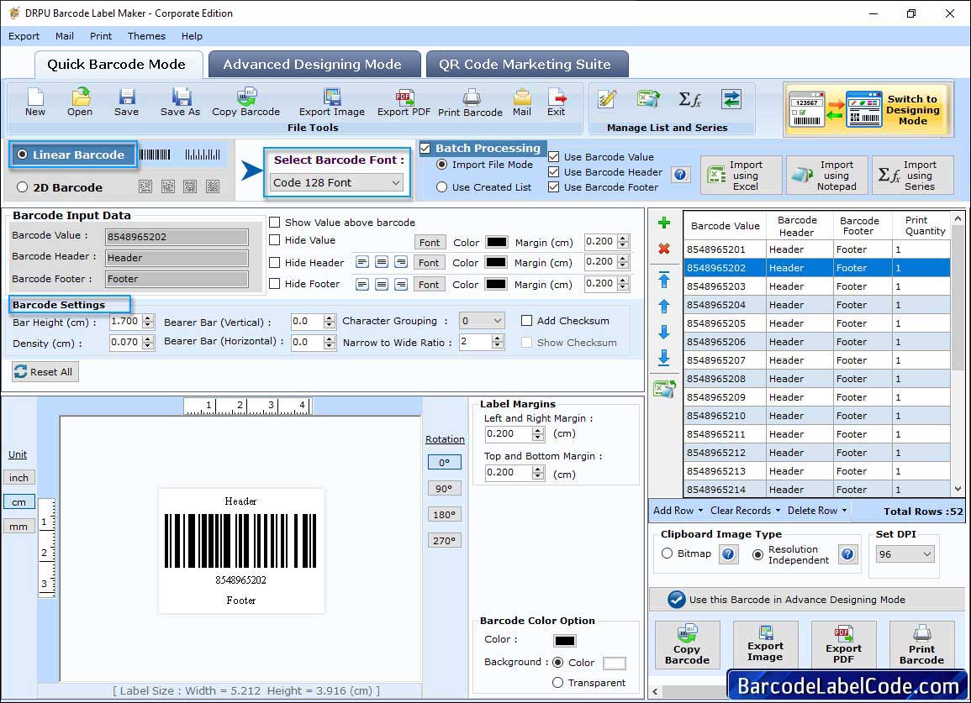Switch to QR Code Marketing Suite tab
Screen dimensions: 971x703
click(526, 65)
